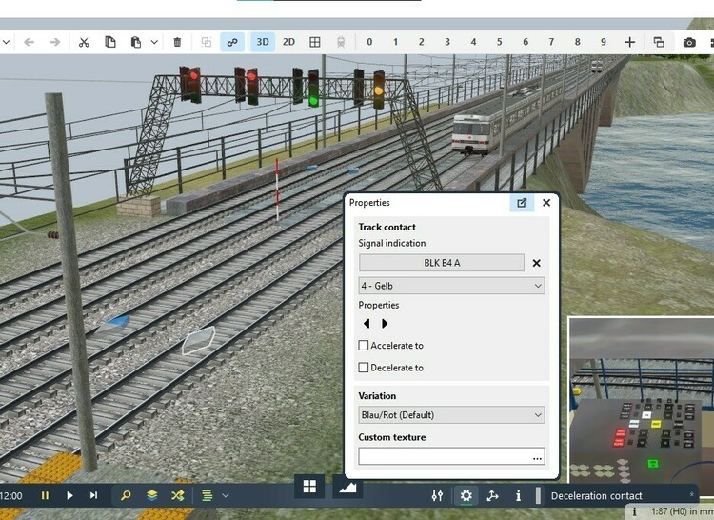Click the time display 12:00

click(x=10, y=496)
